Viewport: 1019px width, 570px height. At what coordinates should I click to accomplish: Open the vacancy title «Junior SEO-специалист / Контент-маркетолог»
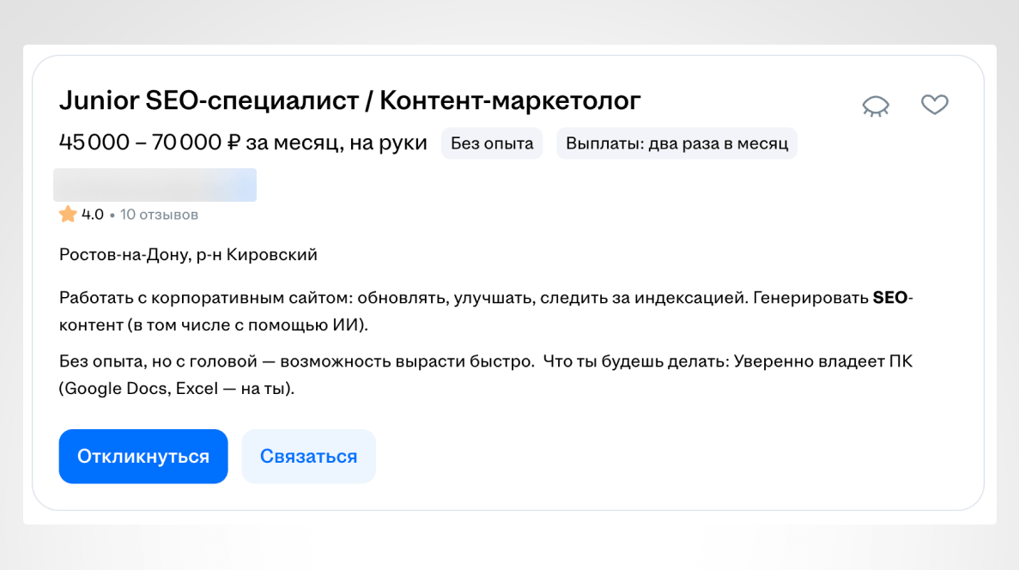pos(349,100)
